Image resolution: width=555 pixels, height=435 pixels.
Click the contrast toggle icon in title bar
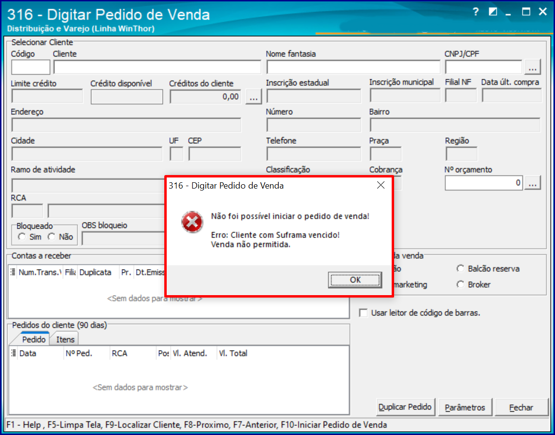(x=493, y=12)
